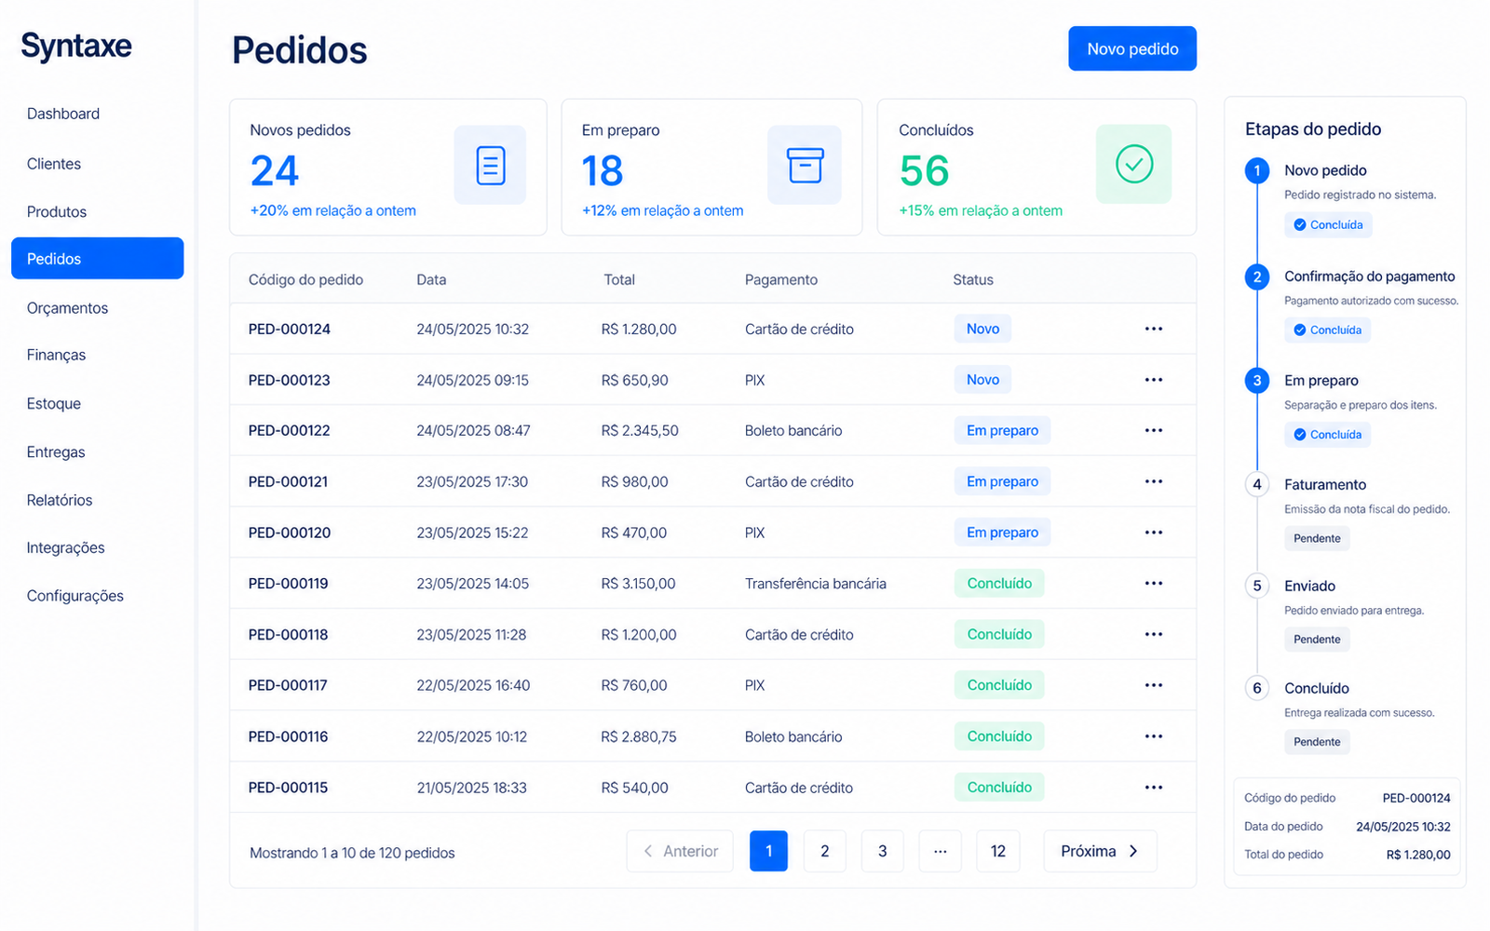
Task: Go to Relatórios in the sidebar
Action: [x=60, y=500]
